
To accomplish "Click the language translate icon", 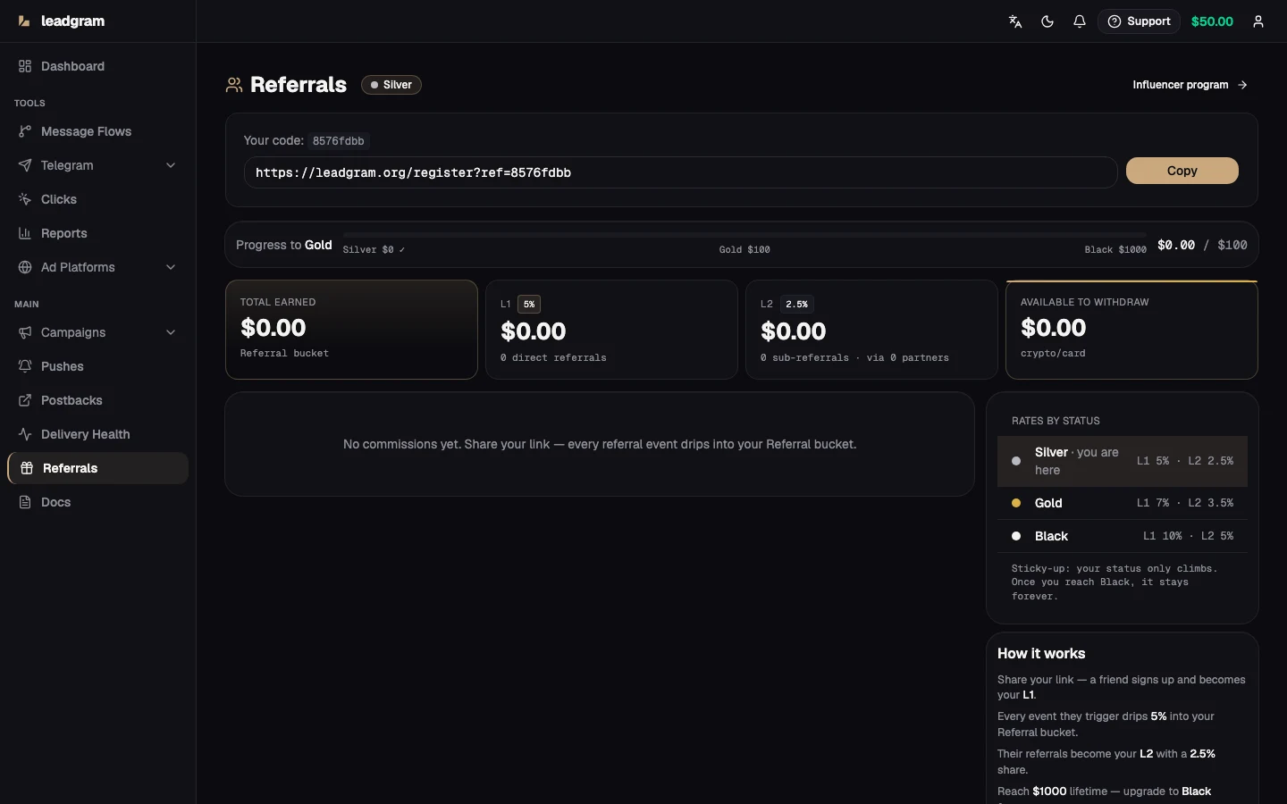I will [x=1015, y=21].
